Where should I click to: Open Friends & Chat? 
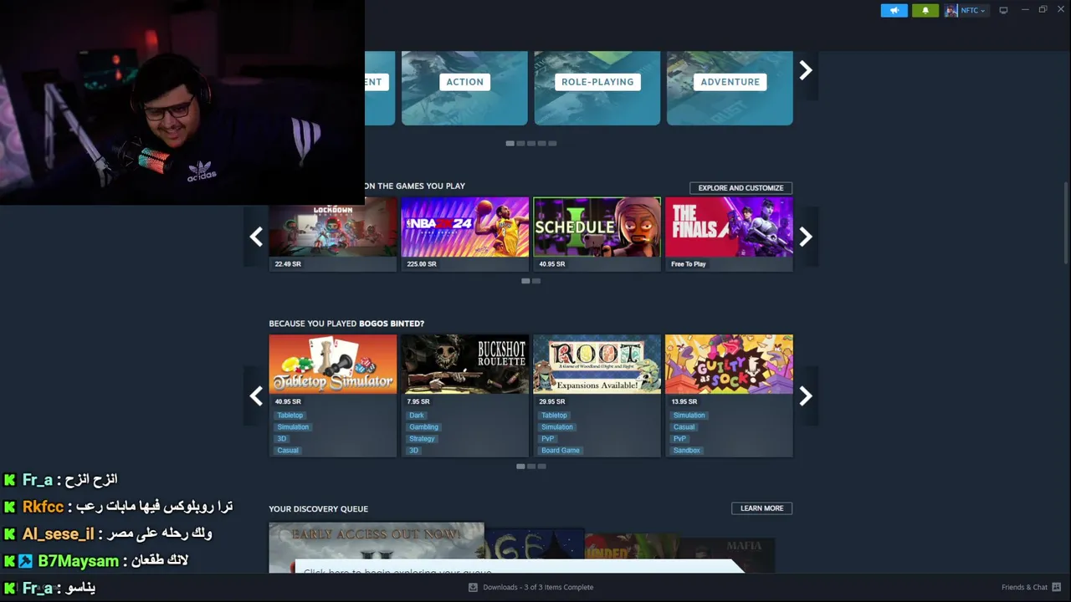(x=1024, y=587)
